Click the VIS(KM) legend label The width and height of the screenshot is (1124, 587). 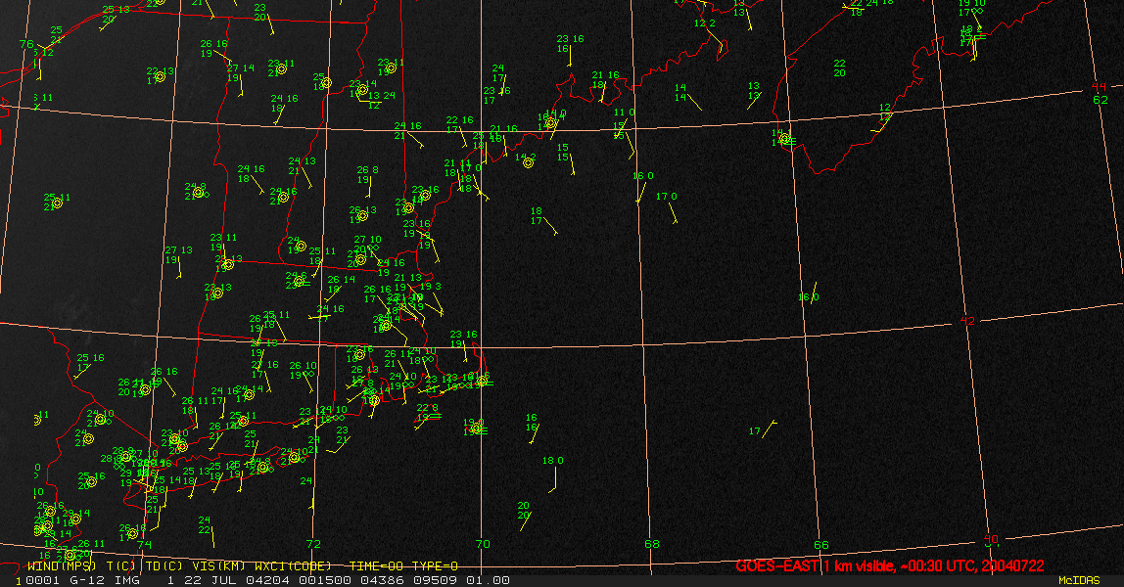click(x=218, y=566)
